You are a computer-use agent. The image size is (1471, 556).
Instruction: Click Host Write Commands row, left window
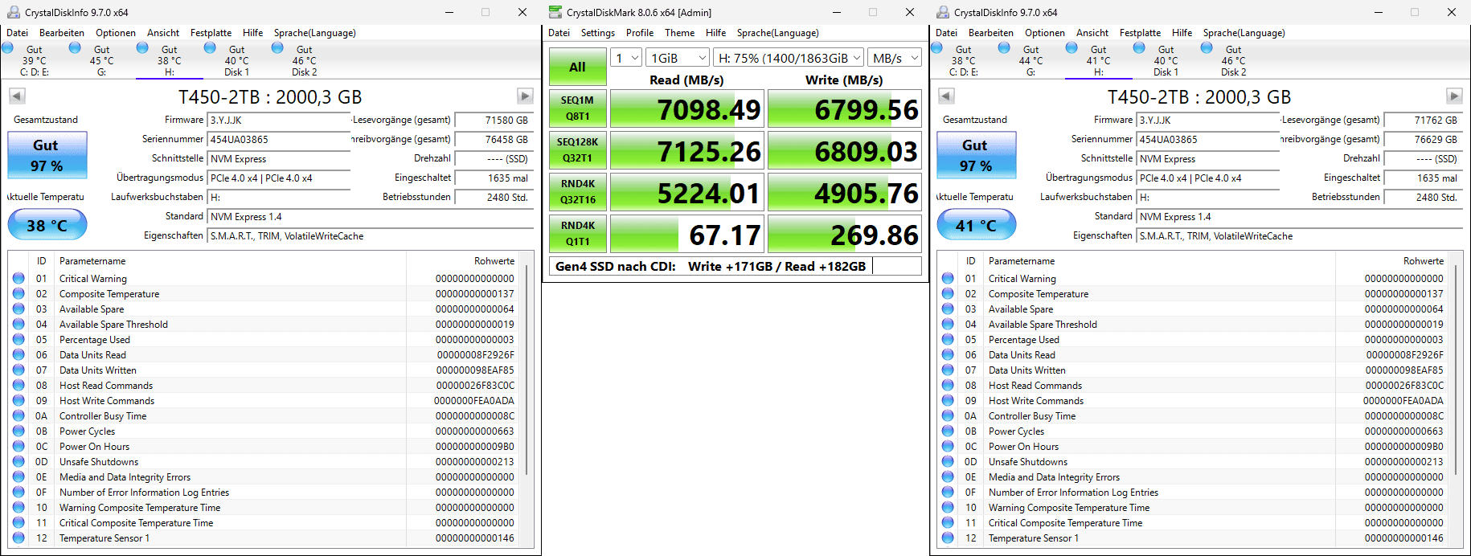pyautogui.click(x=264, y=401)
